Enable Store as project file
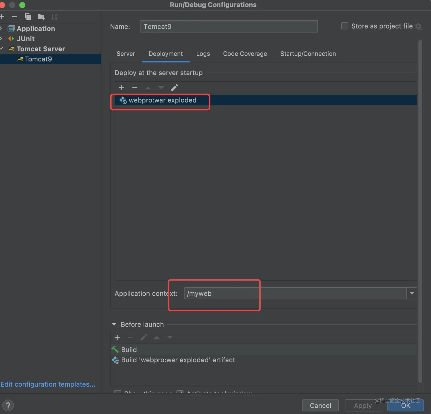This screenshot has width=431, height=414. pyautogui.click(x=345, y=26)
